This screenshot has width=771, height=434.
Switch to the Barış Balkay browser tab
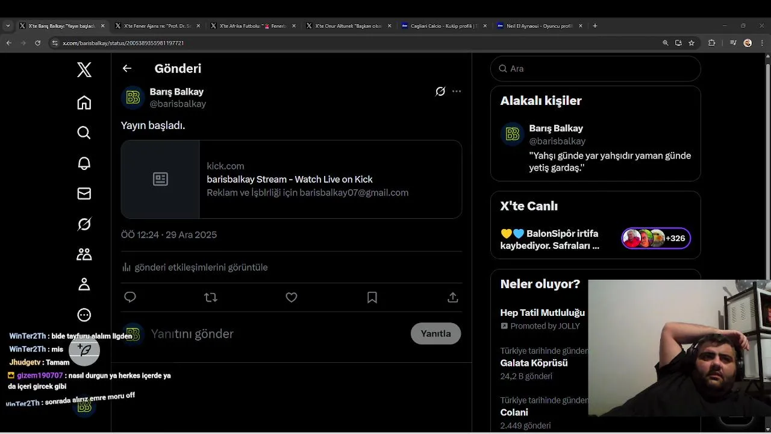pyautogui.click(x=61, y=26)
